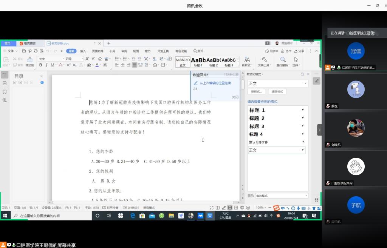Click the print icon in quick toolbar
The height and width of the screenshot is (248, 387).
point(36,51)
